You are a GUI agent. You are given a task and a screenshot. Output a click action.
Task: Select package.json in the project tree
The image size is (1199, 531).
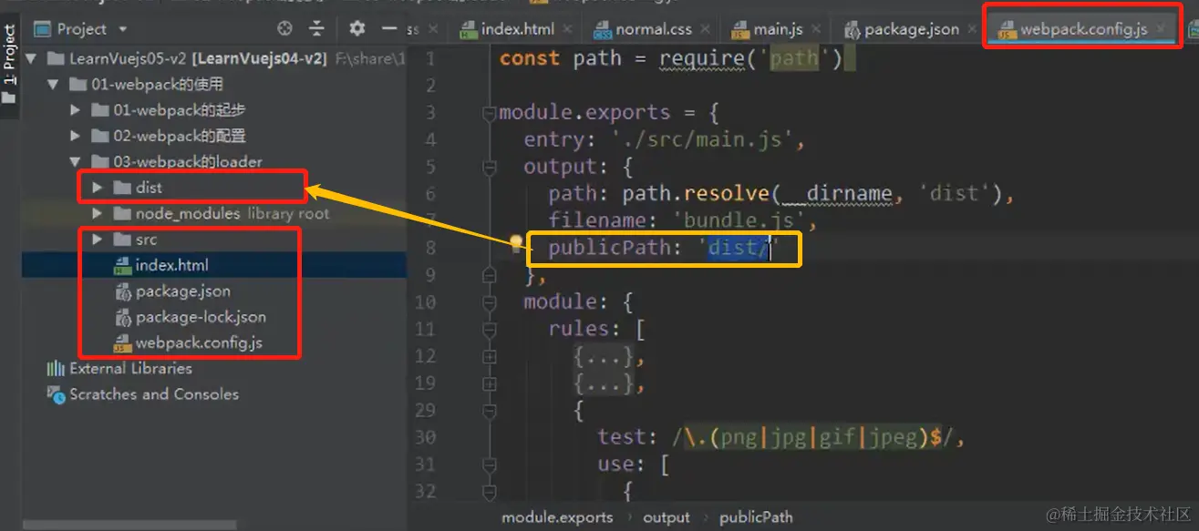[x=182, y=291]
